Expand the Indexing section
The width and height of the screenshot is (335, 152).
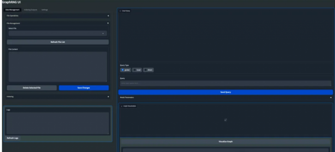pos(58,96)
